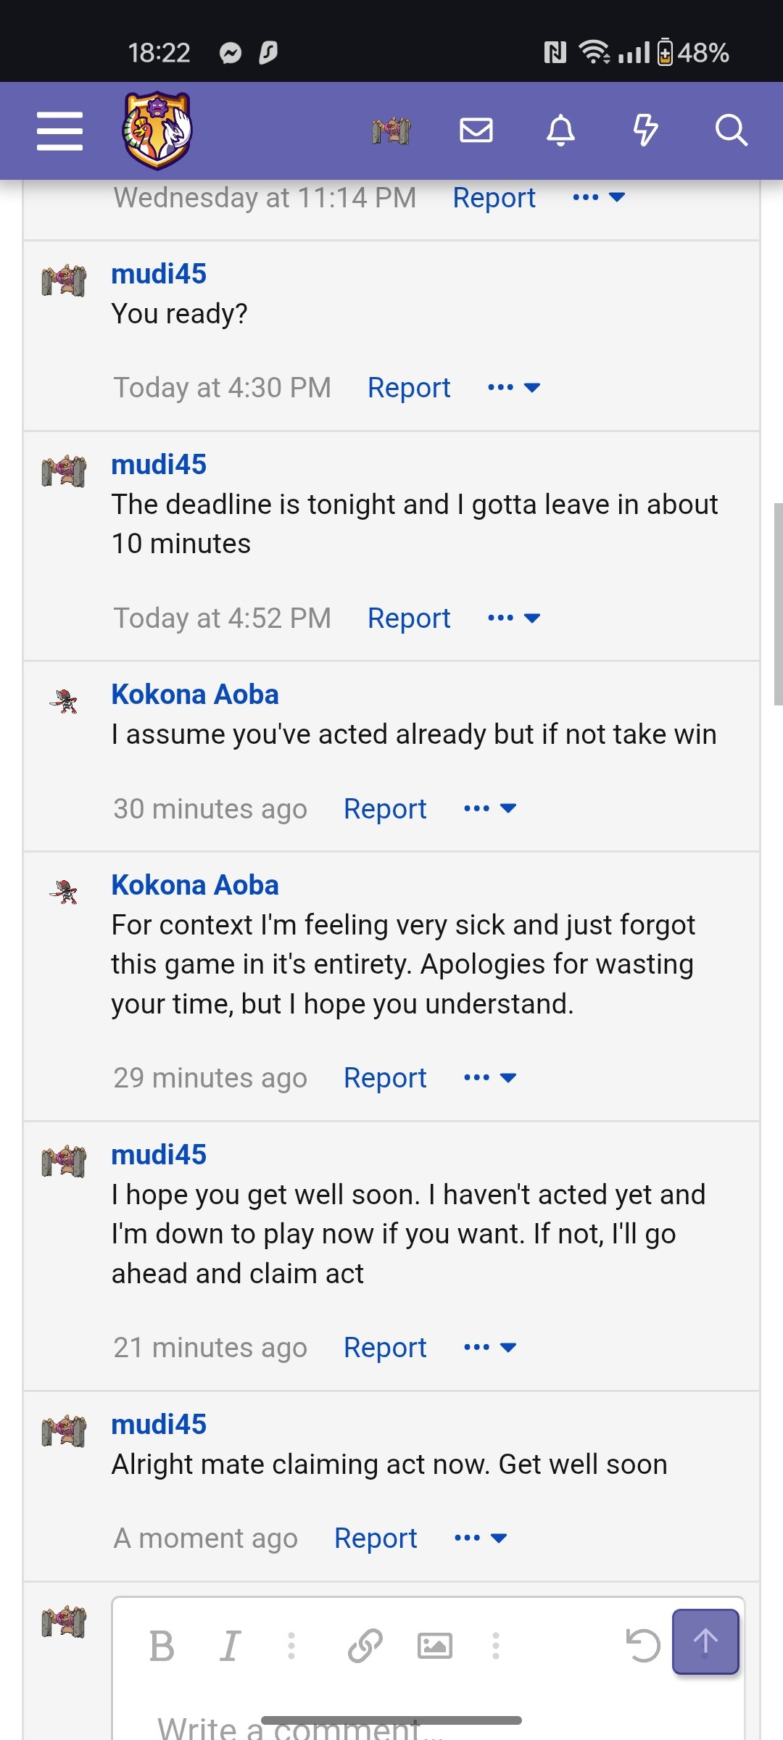Open the what's new lightning icon
783x1740 pixels.
point(645,130)
